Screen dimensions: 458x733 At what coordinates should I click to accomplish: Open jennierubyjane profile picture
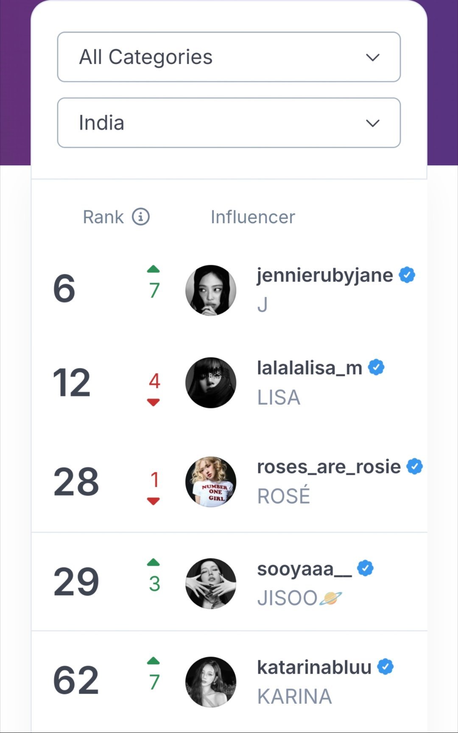click(211, 290)
